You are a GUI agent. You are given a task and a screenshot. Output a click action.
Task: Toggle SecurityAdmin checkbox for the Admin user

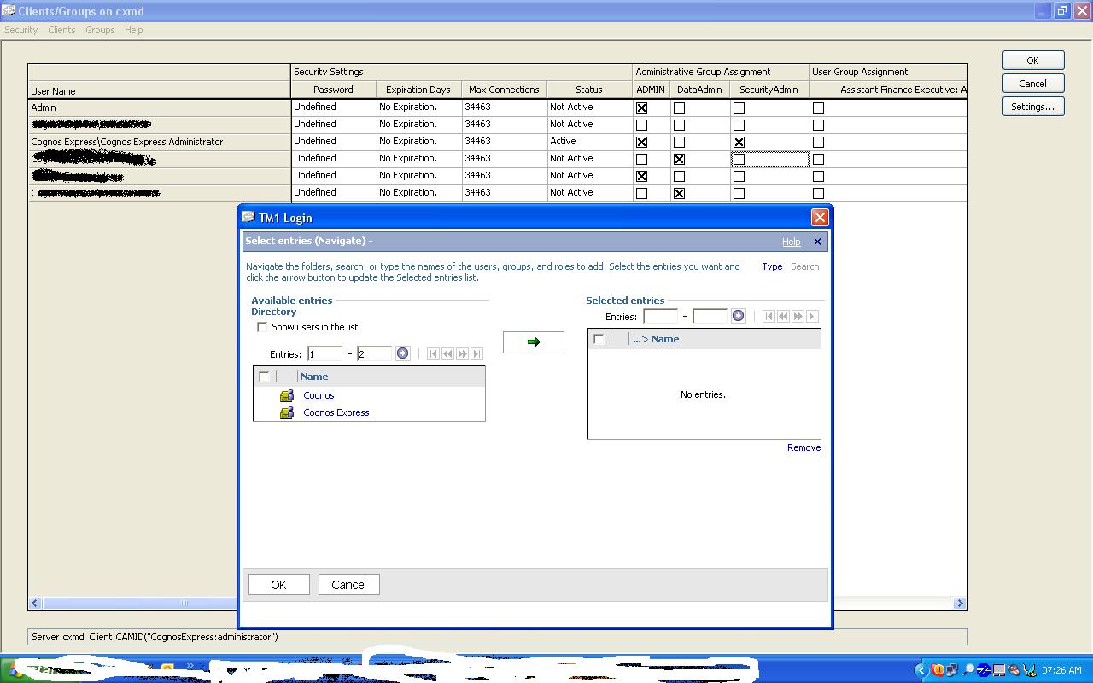[739, 108]
